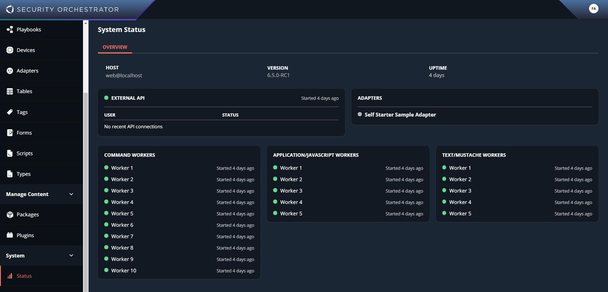Click the web@localhost host value
The image size is (608, 292).
tap(124, 75)
